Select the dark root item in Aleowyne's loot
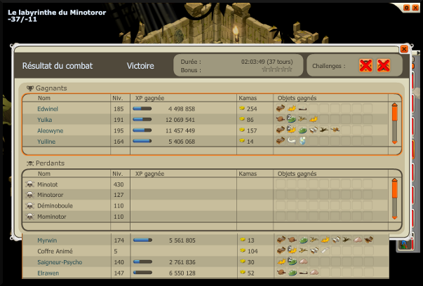Image resolution: width=423 pixels, height=286 pixels. 324,130
